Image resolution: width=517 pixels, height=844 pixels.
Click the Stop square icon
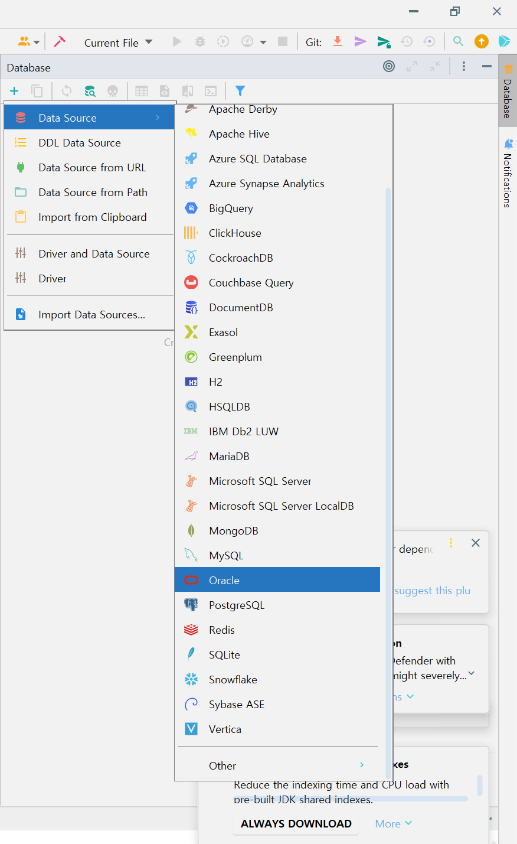(x=283, y=41)
